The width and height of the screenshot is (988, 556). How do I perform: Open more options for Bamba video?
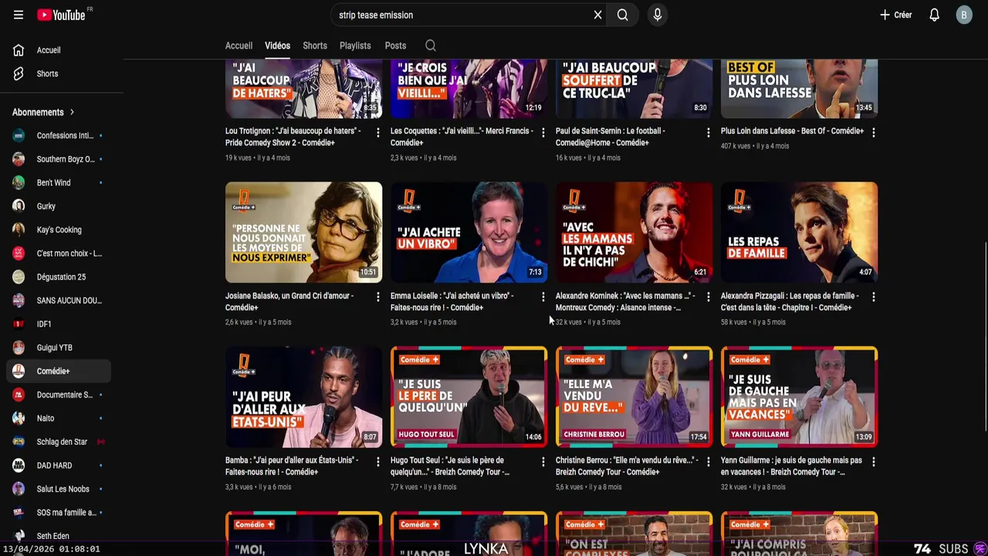pos(377,462)
